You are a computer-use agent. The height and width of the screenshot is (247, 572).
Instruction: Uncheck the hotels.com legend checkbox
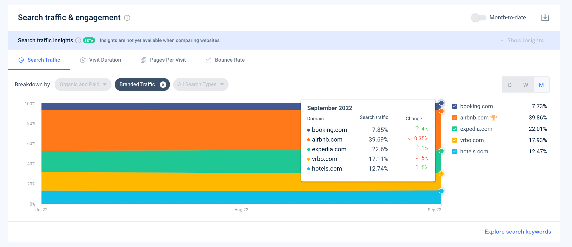[x=455, y=151]
